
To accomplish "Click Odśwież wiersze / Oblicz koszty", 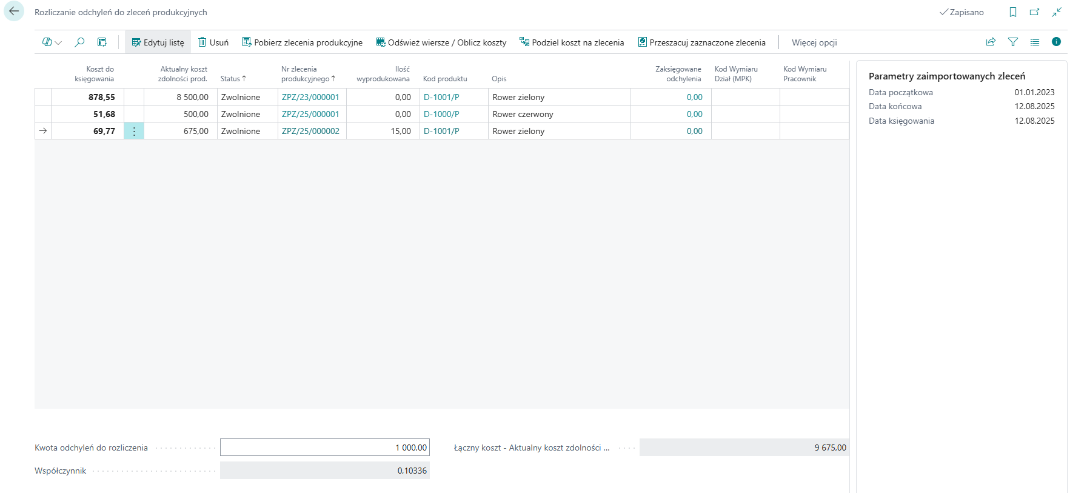I will point(441,42).
